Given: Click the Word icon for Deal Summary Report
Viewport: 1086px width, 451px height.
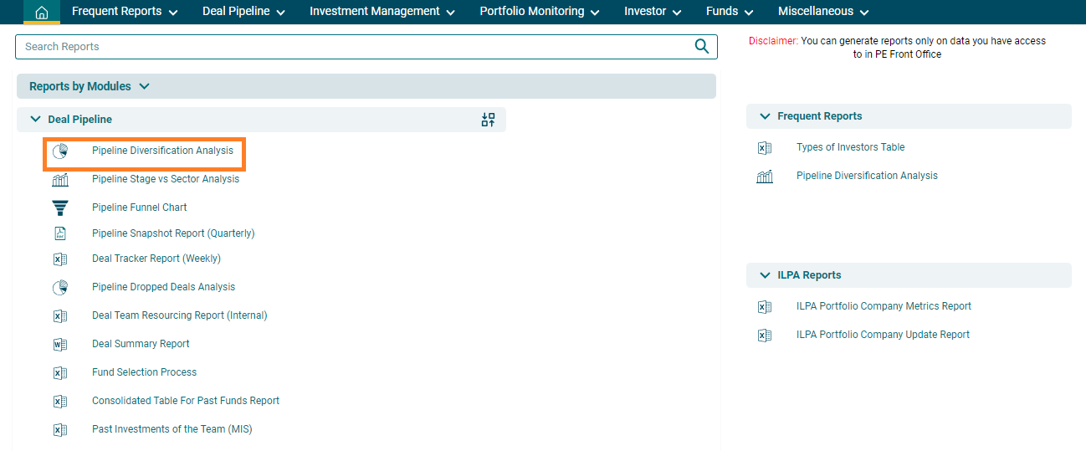Looking at the screenshot, I should tap(60, 344).
